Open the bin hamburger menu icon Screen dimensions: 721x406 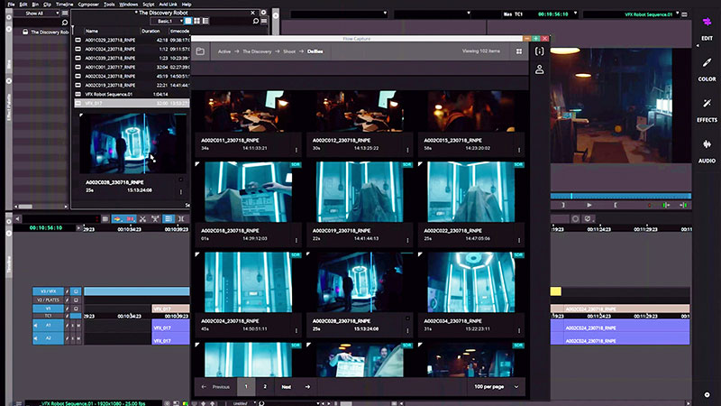pos(264,21)
